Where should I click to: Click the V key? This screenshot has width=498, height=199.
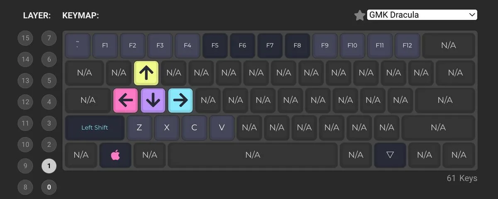tap(222, 127)
